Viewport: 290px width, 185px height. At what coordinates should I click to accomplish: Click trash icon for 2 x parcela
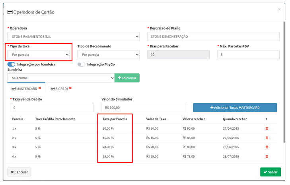[267, 138]
